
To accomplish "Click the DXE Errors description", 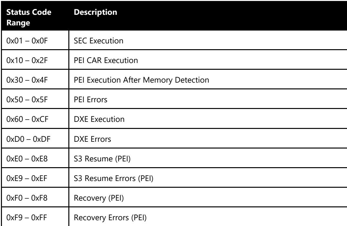I will (x=92, y=139).
